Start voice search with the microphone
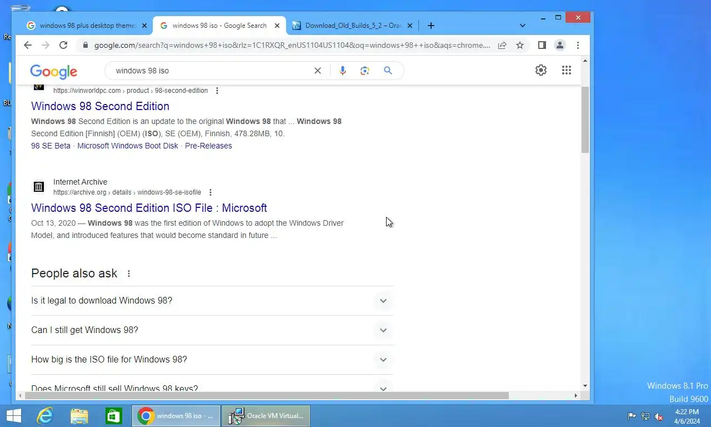 coord(343,71)
